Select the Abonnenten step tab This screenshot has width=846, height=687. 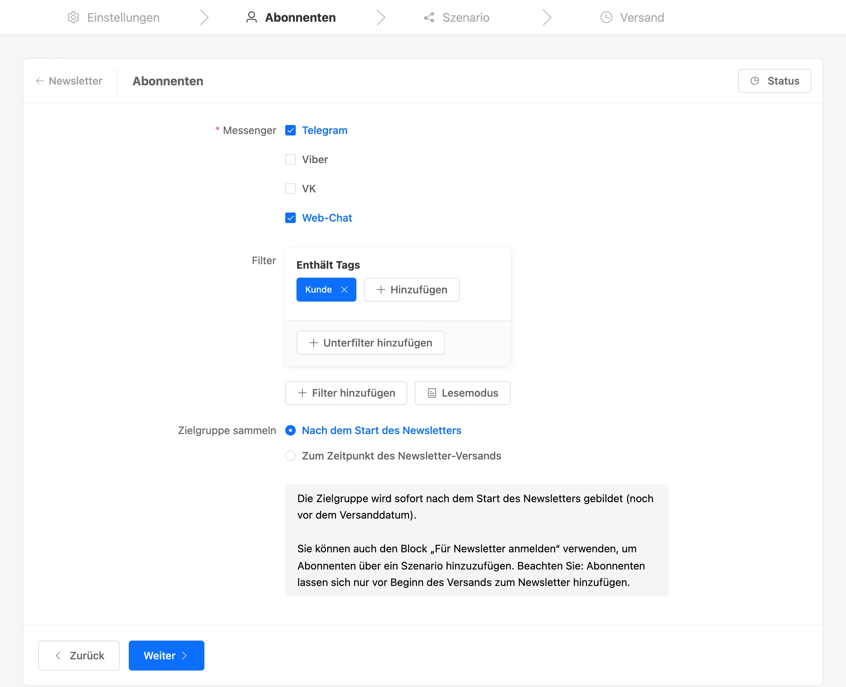tap(290, 18)
